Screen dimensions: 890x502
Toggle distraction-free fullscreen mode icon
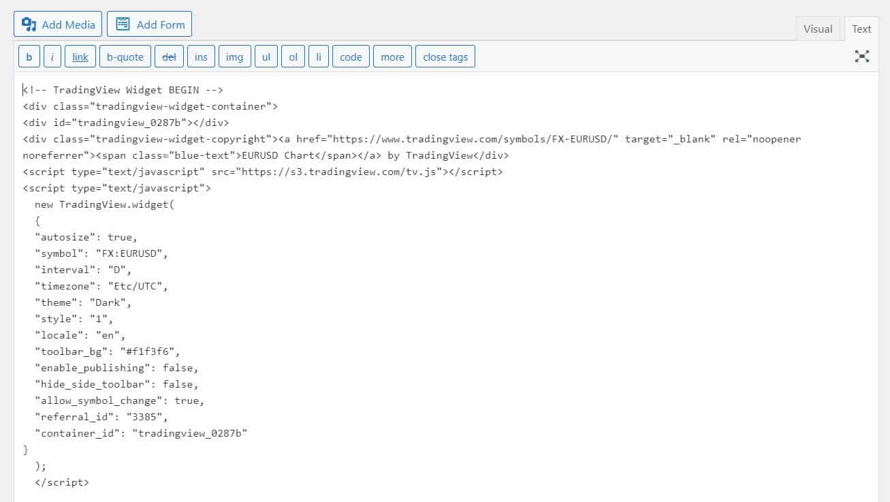click(862, 57)
